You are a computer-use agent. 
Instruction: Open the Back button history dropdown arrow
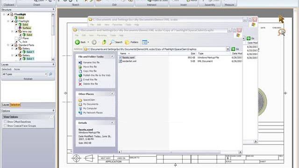coord(88,42)
